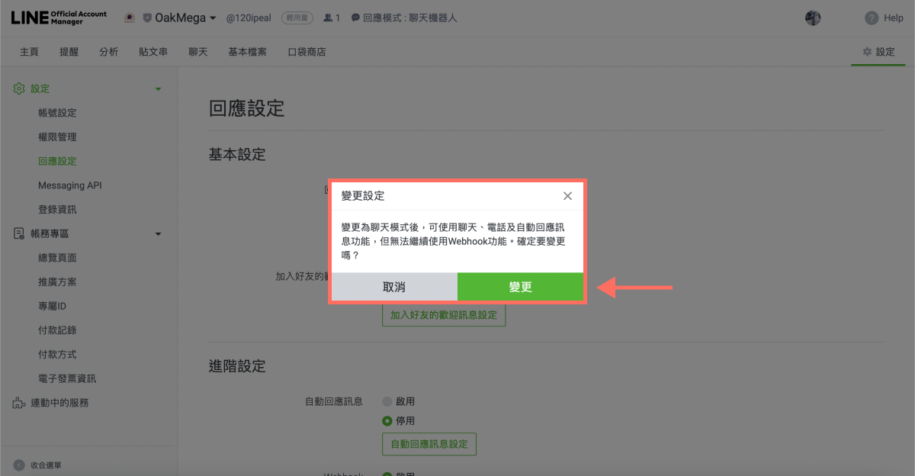Open 付款方式 in the sidebar
Viewport: 915px width, 476px height.
point(57,355)
